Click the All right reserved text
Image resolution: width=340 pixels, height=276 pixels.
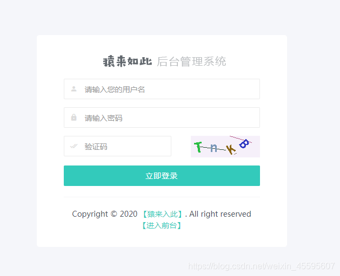click(220, 214)
